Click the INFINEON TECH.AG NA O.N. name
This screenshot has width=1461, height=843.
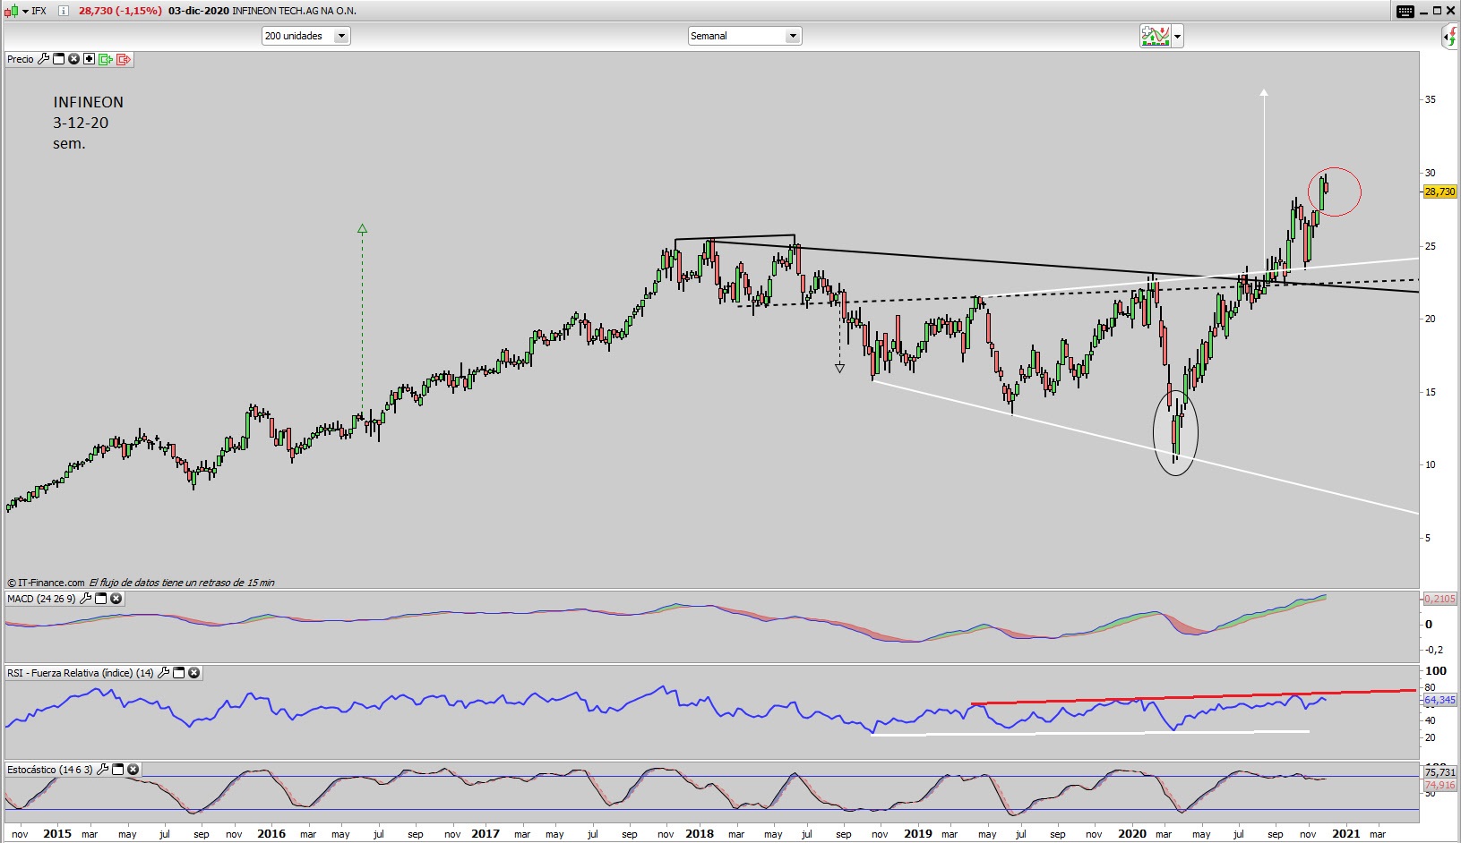(294, 11)
